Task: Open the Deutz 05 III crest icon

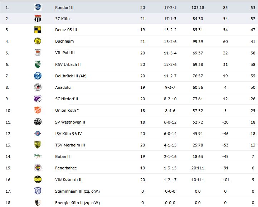Action: pyautogui.click(x=38, y=30)
